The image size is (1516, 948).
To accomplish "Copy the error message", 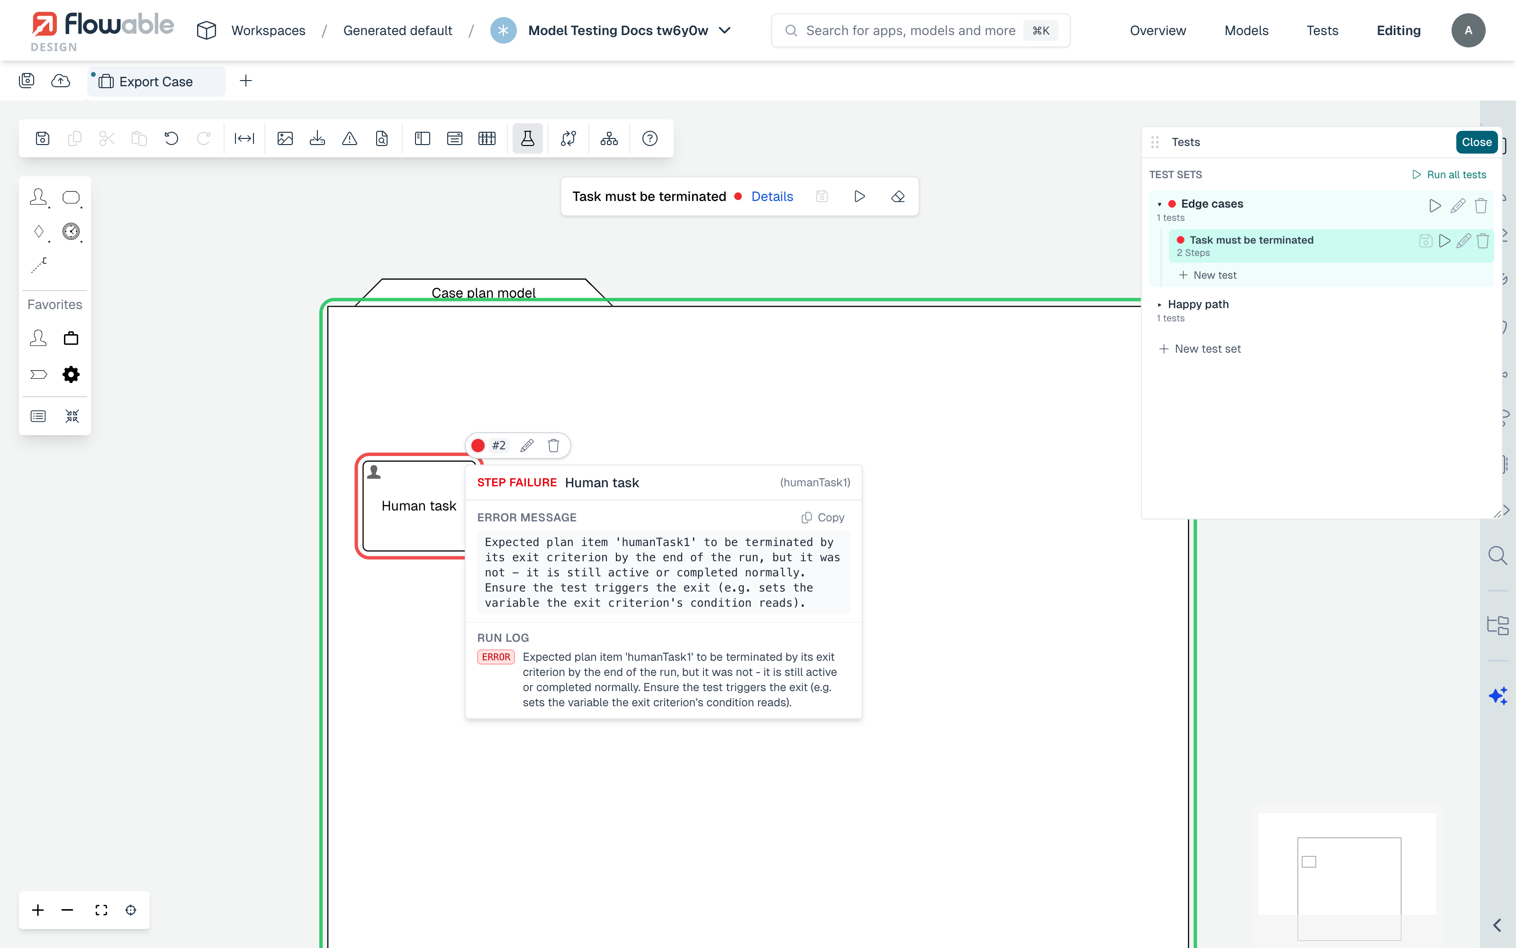I will 822,517.
